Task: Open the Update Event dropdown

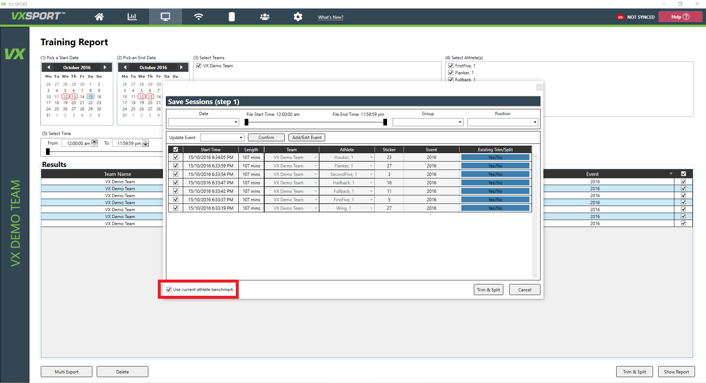Action: [x=222, y=138]
